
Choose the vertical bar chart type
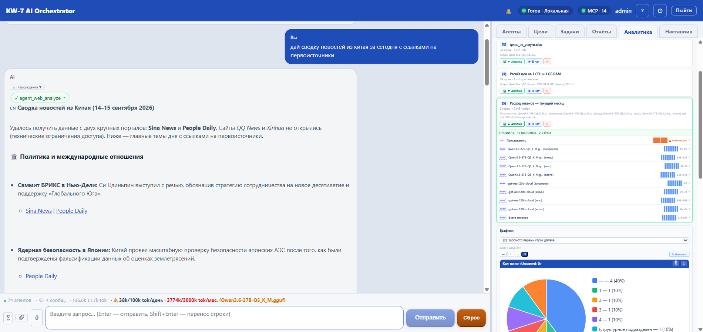tap(511, 254)
